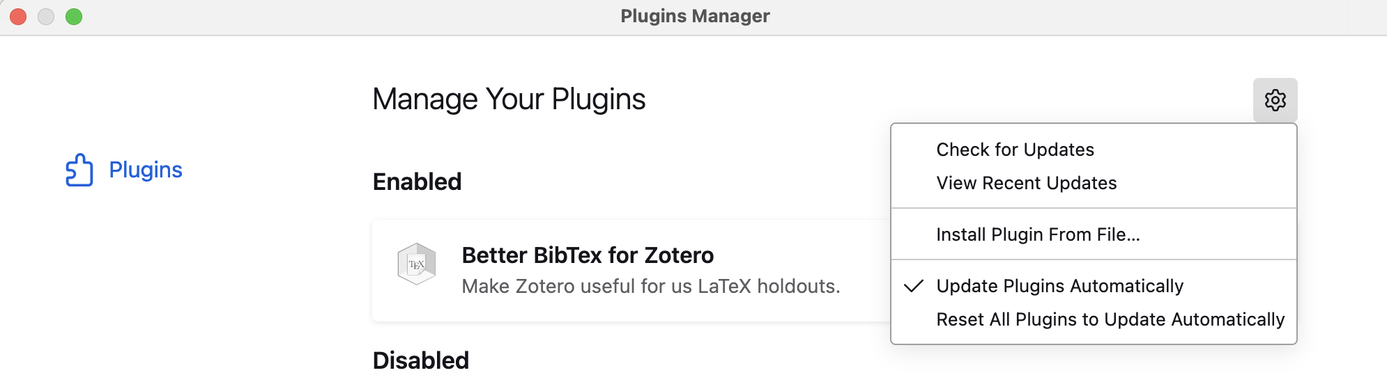Choose Install Plugin From File…

[1038, 234]
